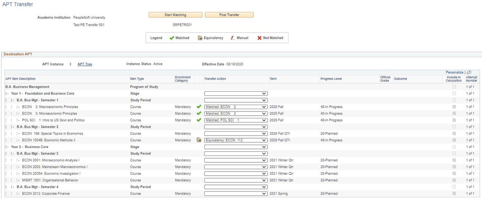Click the Equivalency document icon in the legend
The width and height of the screenshot is (482, 199).
(x=200, y=38)
